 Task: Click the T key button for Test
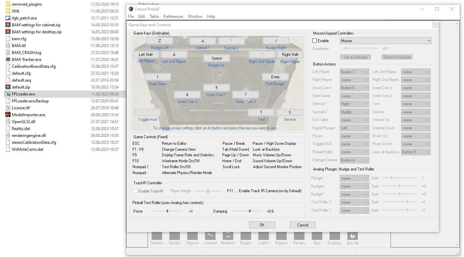(261, 113)
